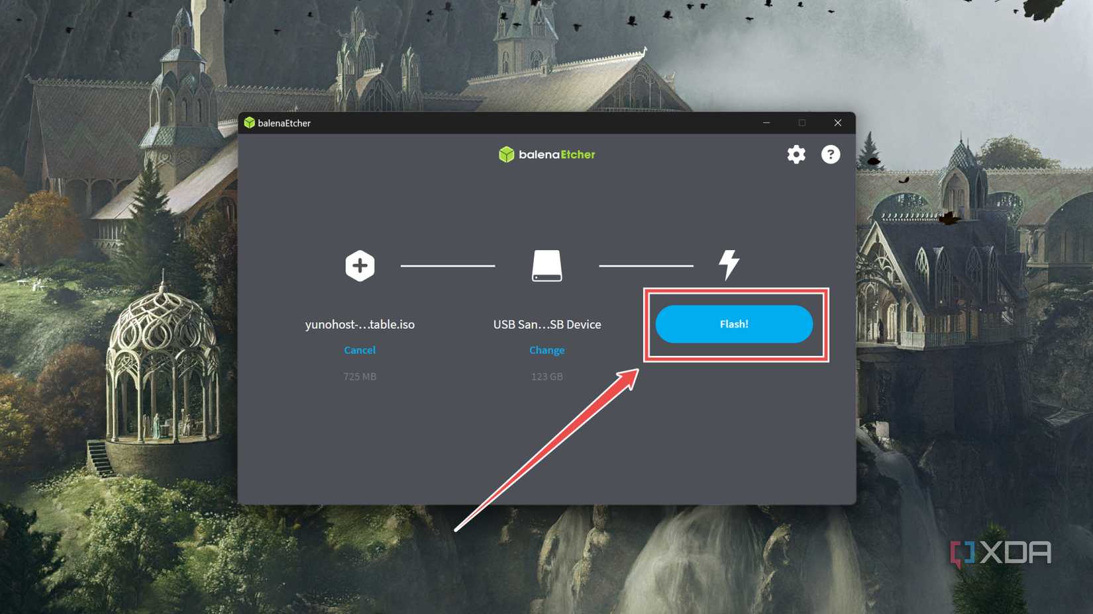Cancel the selected yunohost ISO image
Viewport: 1093px width, 614px height.
[360, 349]
